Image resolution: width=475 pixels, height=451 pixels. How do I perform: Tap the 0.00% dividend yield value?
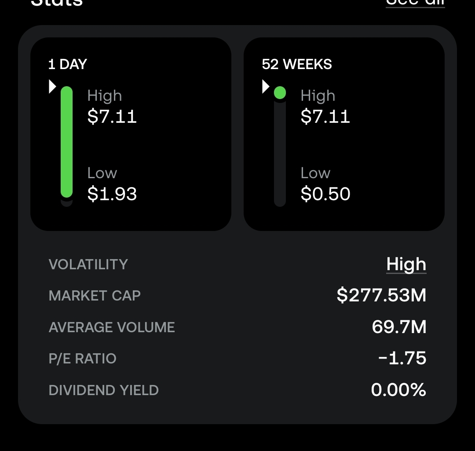pyautogui.click(x=398, y=390)
